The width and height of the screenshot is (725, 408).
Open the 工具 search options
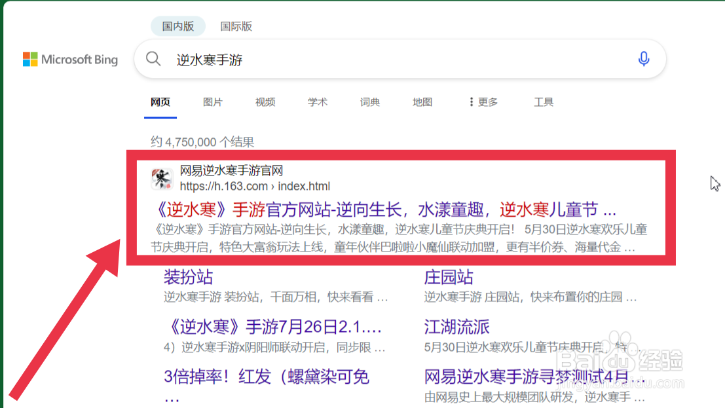[544, 102]
